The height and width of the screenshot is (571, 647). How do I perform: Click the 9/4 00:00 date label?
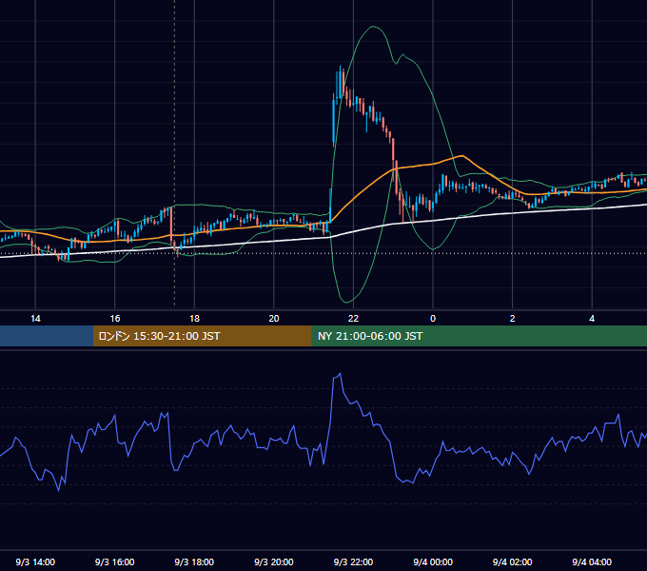pos(433,561)
